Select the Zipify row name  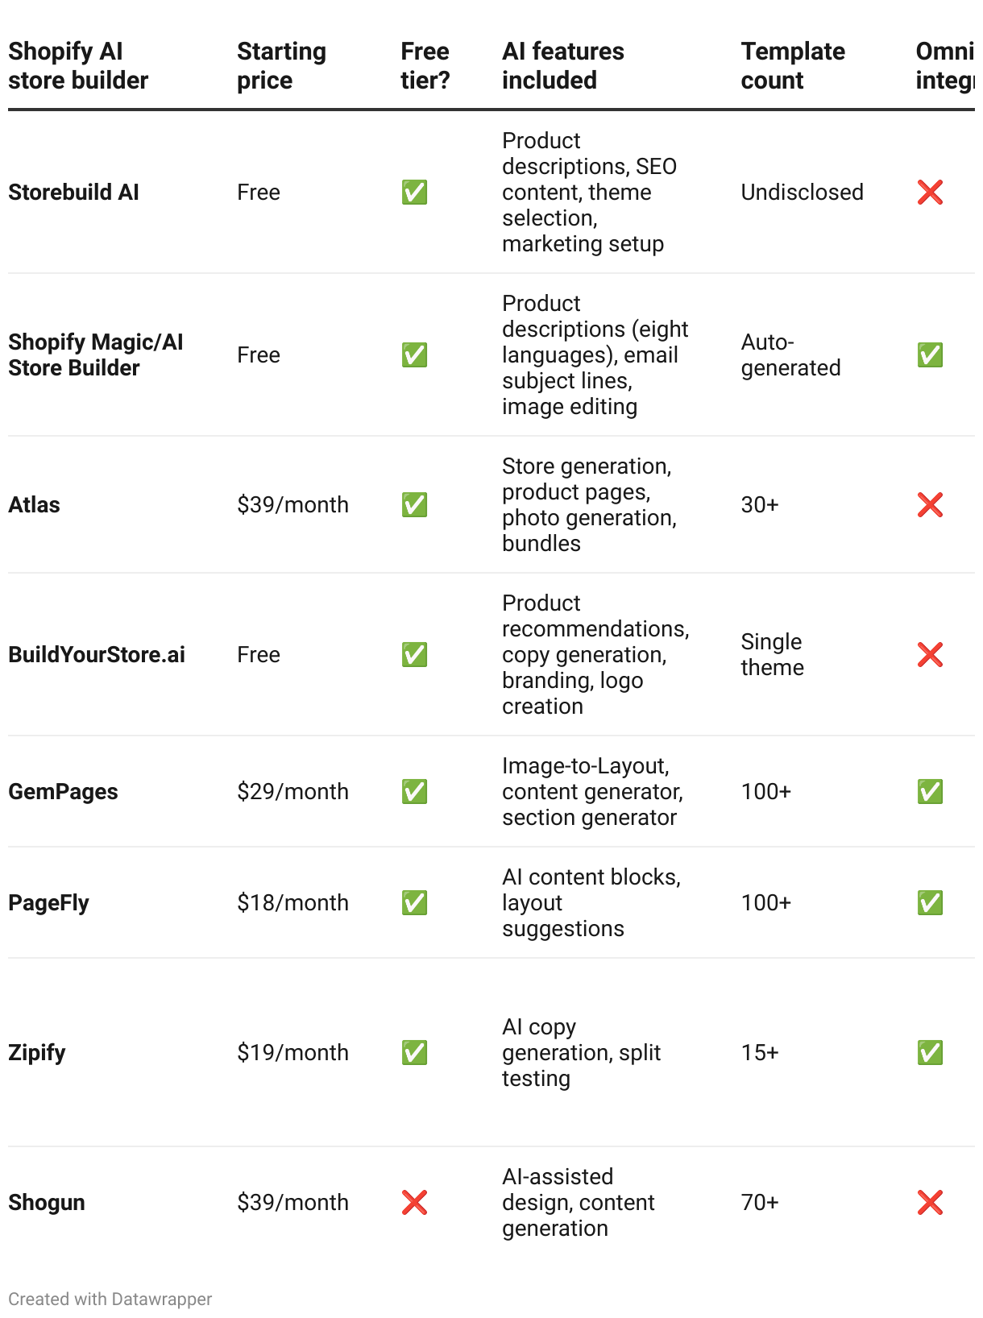(37, 1053)
